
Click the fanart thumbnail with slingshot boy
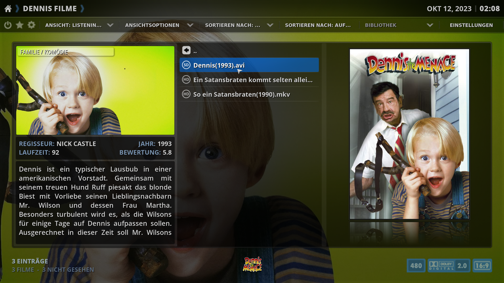[95, 90]
